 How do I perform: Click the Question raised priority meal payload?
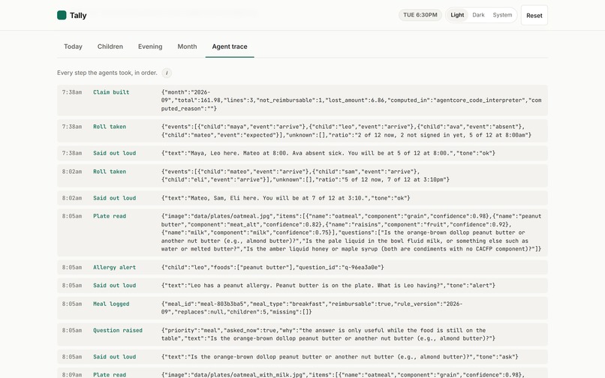point(328,334)
